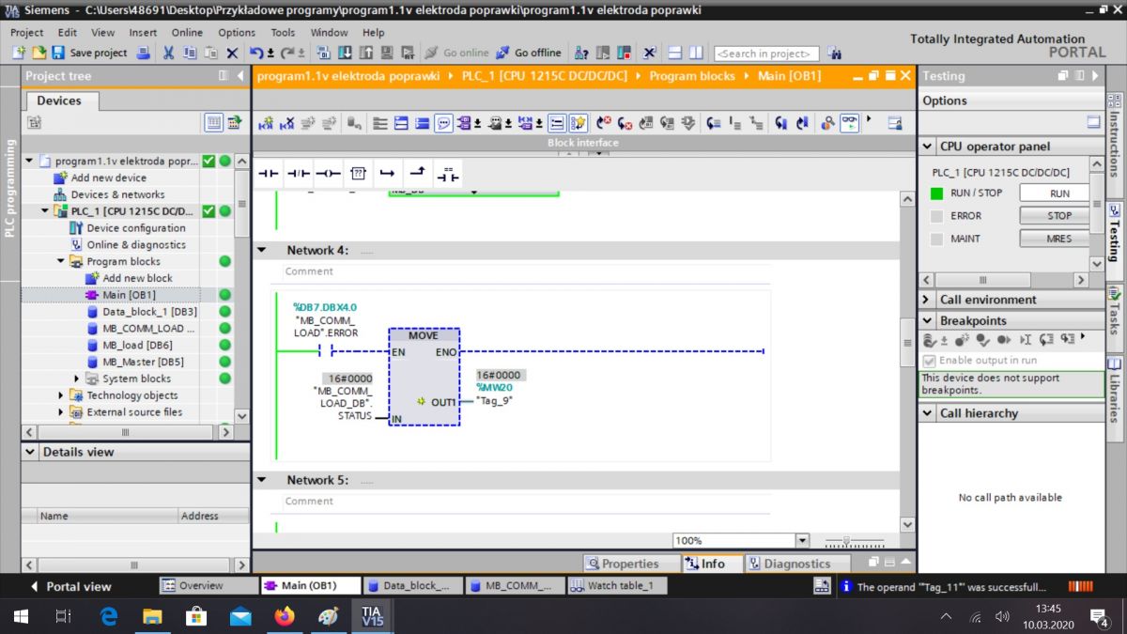1127x634 pixels.
Task: Collapse the Breakpoints section
Action: coord(927,320)
